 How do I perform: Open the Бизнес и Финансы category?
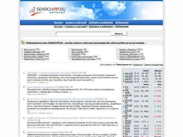[x=128, y=49]
